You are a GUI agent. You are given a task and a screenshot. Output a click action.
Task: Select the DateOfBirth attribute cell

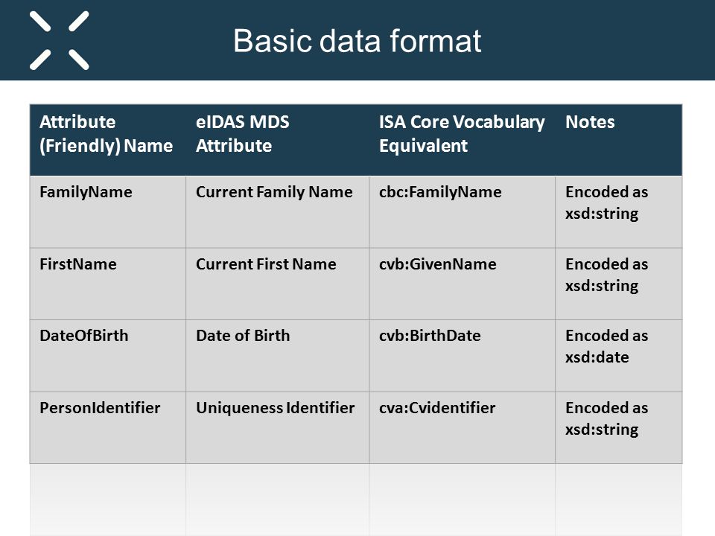(x=108, y=356)
